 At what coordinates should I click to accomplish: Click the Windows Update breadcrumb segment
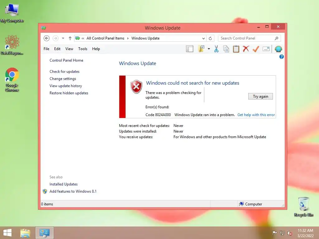pos(145,38)
